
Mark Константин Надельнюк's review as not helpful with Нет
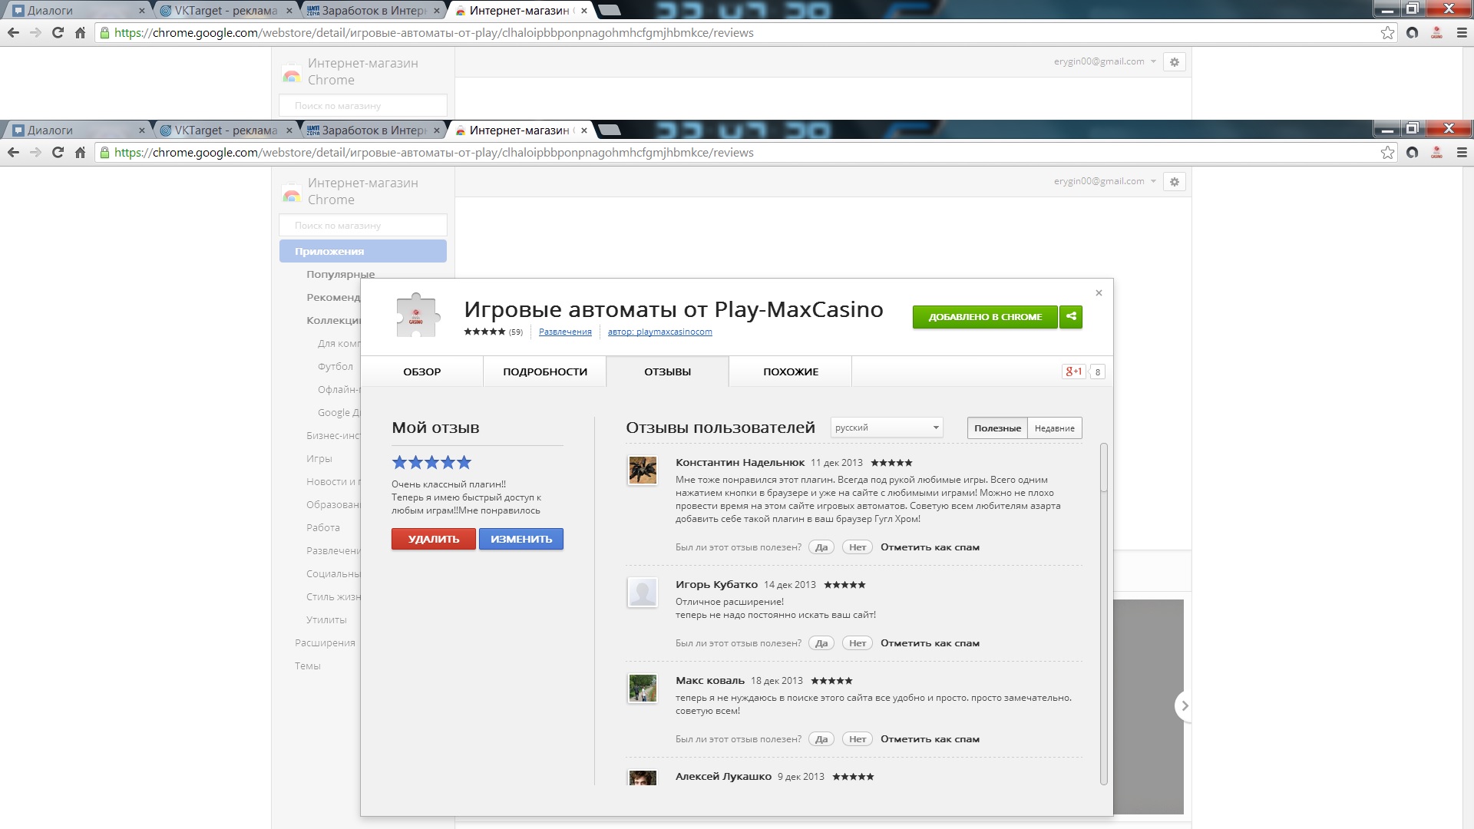point(858,547)
